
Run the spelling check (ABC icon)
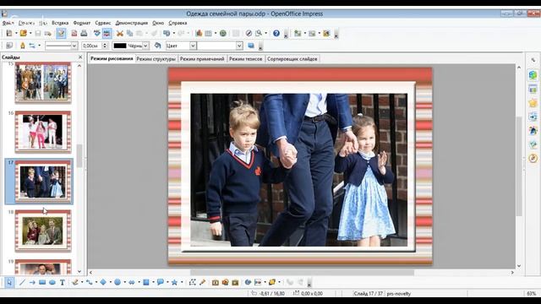[97, 34]
